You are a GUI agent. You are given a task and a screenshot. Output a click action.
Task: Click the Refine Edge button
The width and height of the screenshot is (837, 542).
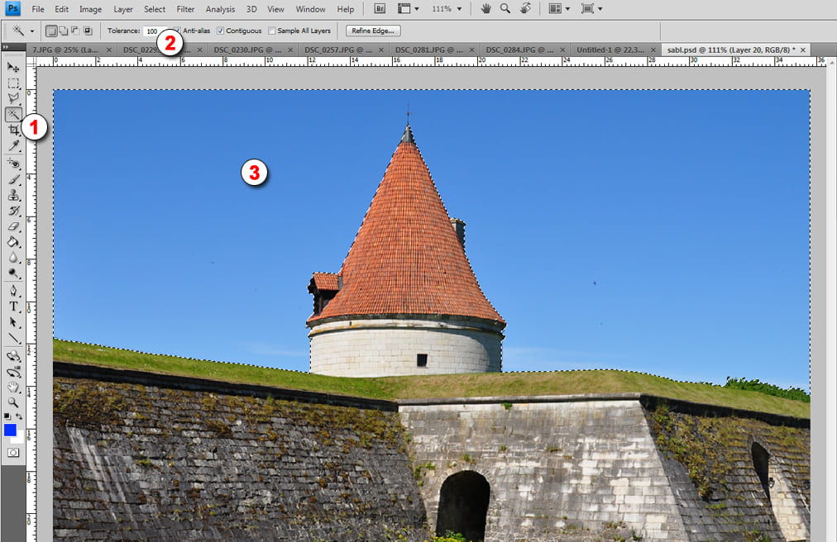374,31
